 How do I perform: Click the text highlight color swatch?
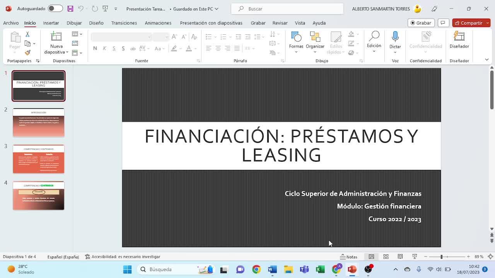[x=174, y=48]
